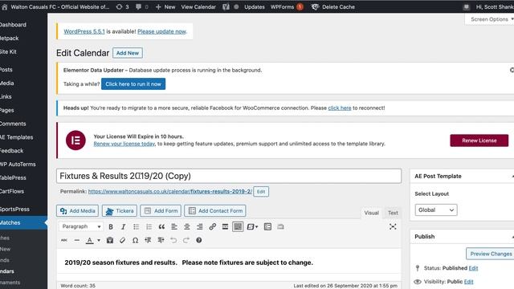The width and height of the screenshot is (514, 289).
Task: Click Please update now link
Action: (161, 31)
